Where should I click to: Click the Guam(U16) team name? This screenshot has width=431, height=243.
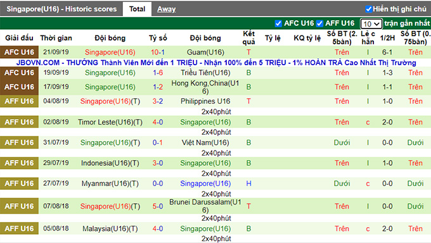pos(205,52)
